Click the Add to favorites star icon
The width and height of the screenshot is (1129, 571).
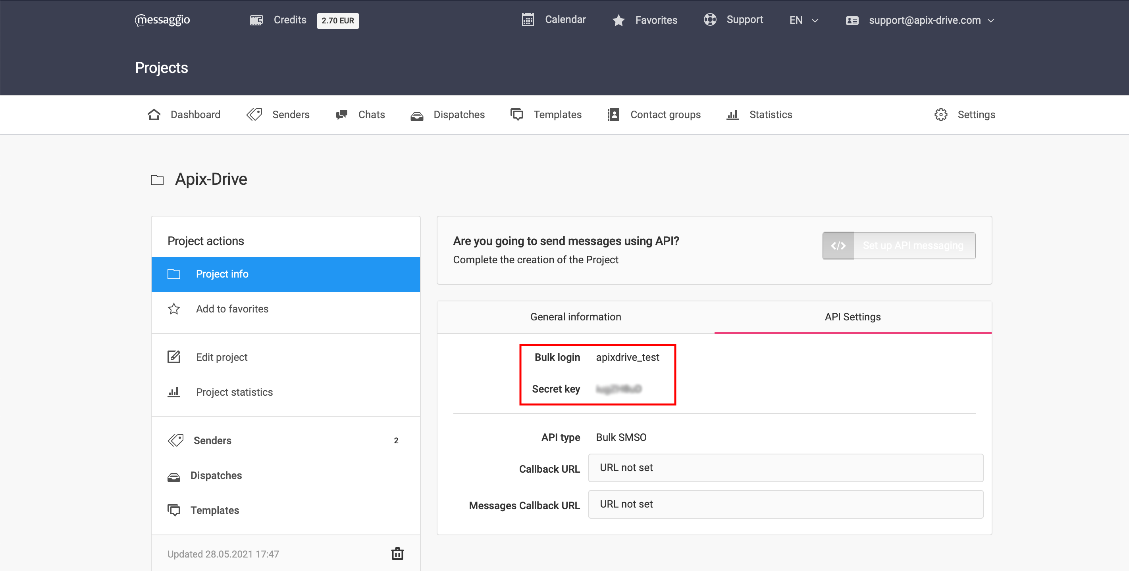coord(173,309)
